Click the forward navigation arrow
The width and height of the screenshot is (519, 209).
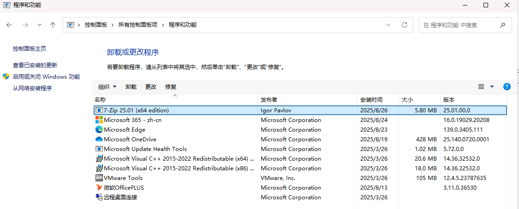tap(25, 25)
